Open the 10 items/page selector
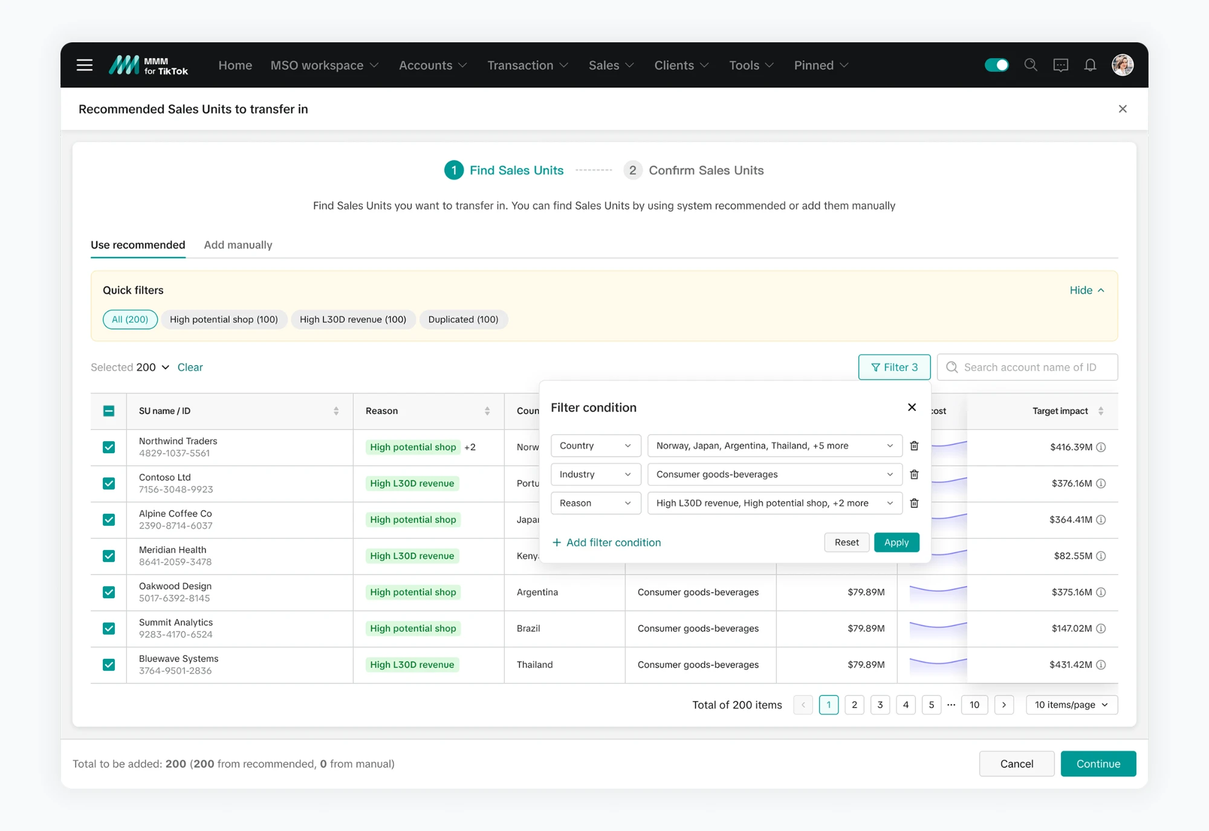The image size is (1209, 831). click(1071, 705)
